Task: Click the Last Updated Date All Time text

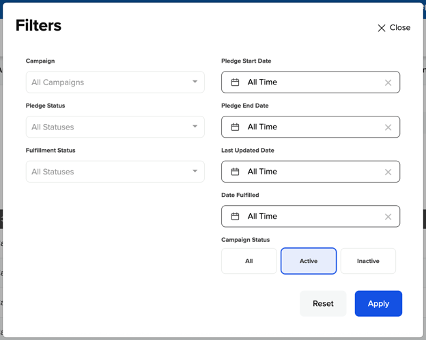Action: tap(262, 172)
